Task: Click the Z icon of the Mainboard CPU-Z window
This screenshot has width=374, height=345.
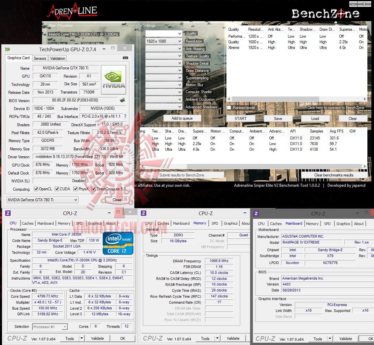Action: click(x=256, y=213)
